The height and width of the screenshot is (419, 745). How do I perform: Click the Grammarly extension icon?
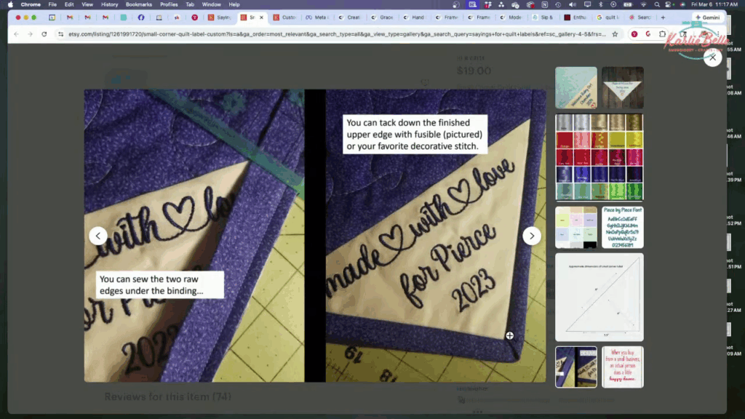click(648, 34)
